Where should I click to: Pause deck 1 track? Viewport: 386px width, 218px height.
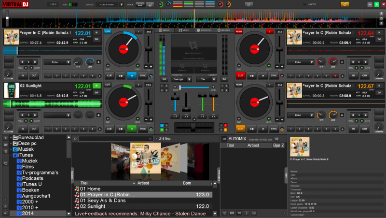pos(120,76)
